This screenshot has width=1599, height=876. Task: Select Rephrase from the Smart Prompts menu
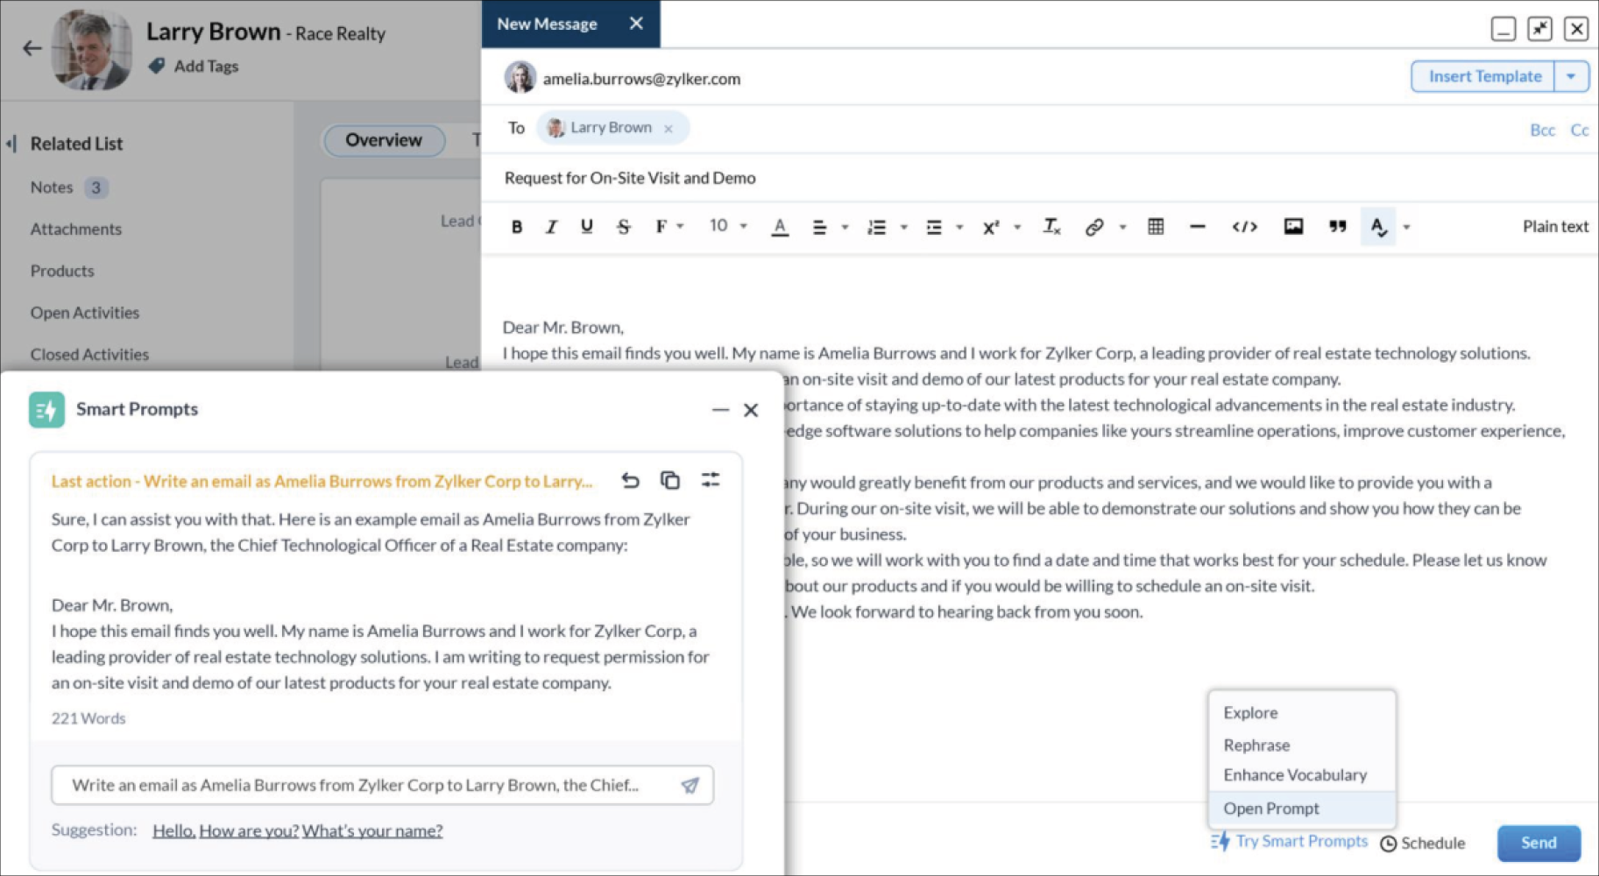(1256, 745)
